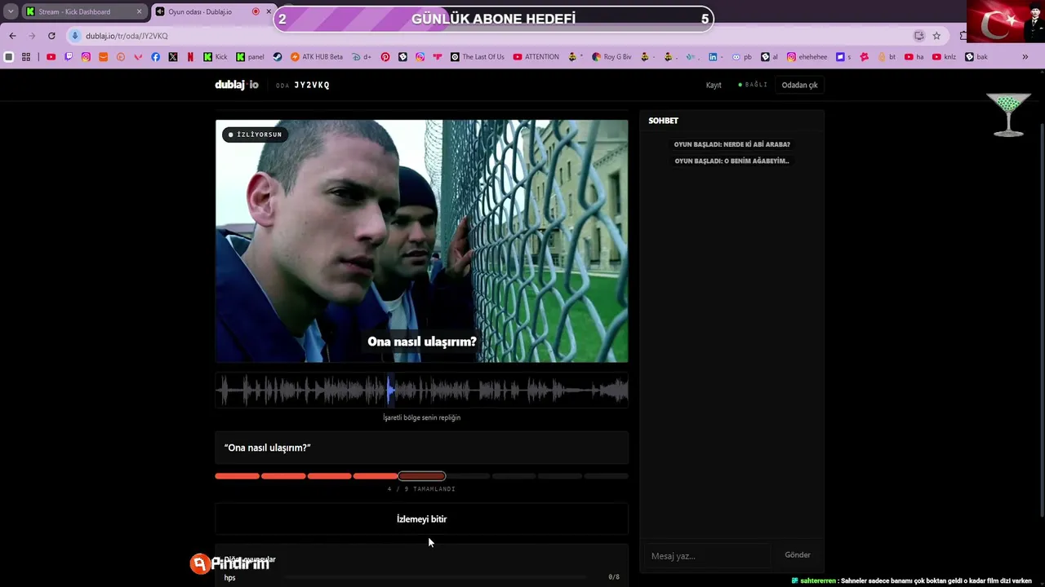This screenshot has height=587, width=1045.
Task: Open the d+ bookmark
Action: [362, 57]
